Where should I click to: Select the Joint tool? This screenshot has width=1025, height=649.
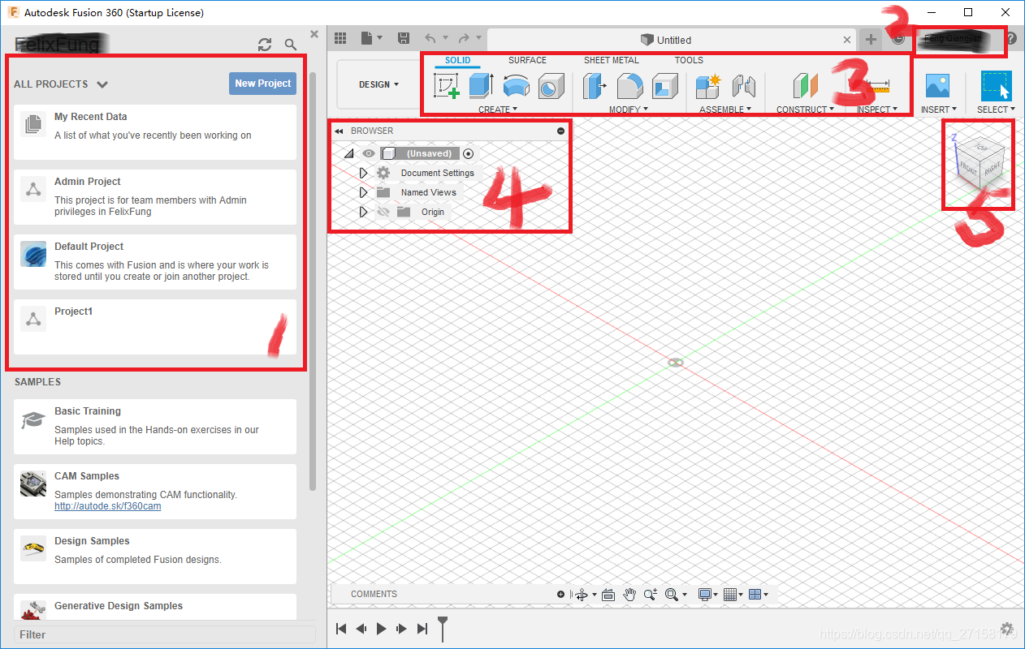coord(744,86)
